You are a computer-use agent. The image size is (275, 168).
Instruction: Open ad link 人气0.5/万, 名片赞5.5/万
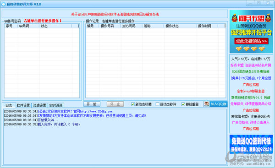click(251, 59)
